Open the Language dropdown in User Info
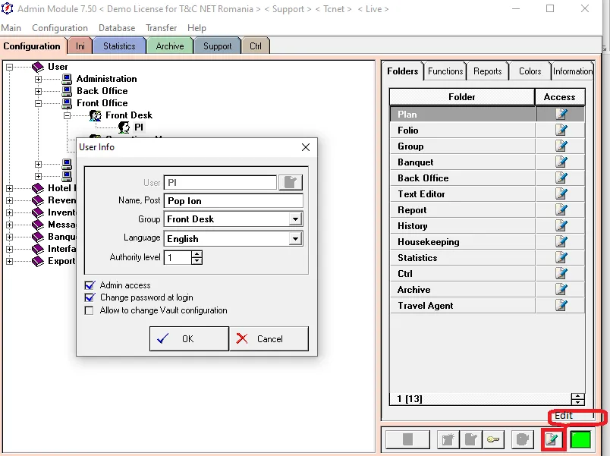 click(295, 238)
